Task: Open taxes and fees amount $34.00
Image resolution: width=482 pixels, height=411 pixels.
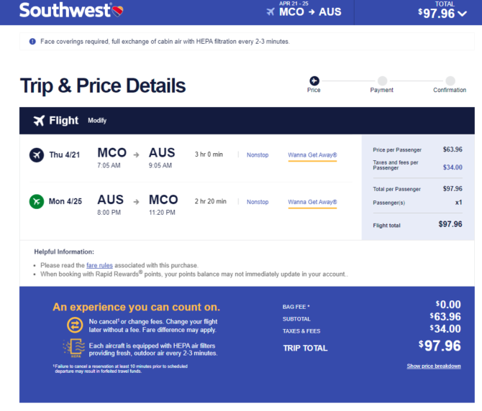Action: pyautogui.click(x=453, y=167)
